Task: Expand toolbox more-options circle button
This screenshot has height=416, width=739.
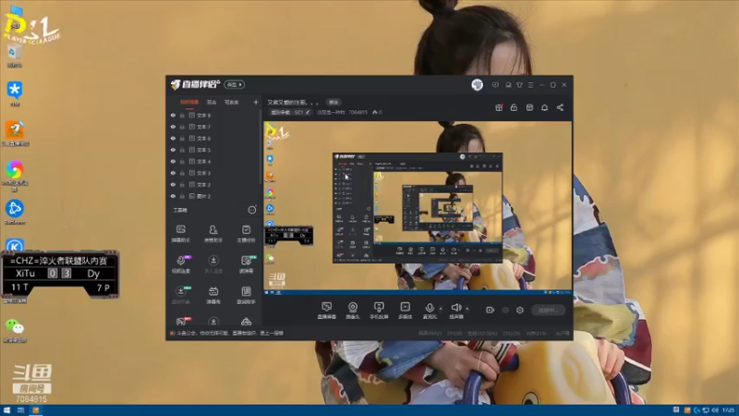Action: [252, 210]
